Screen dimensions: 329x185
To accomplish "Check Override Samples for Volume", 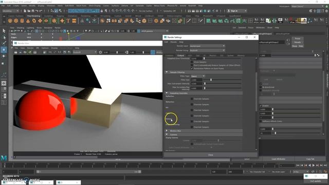I will pos(192,121).
